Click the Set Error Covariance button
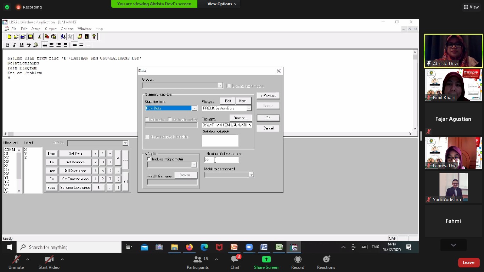 (x=75, y=188)
